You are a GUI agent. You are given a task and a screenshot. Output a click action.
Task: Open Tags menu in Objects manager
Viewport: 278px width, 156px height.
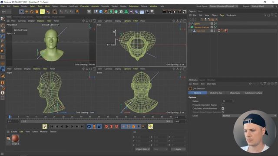pos(222,15)
